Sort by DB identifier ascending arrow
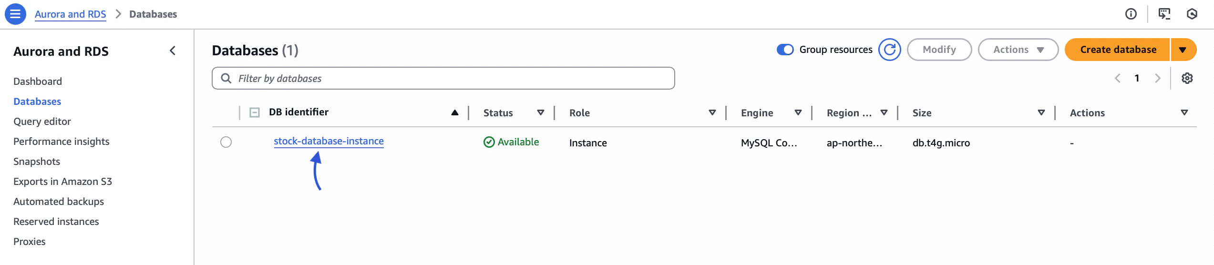 pyautogui.click(x=454, y=112)
